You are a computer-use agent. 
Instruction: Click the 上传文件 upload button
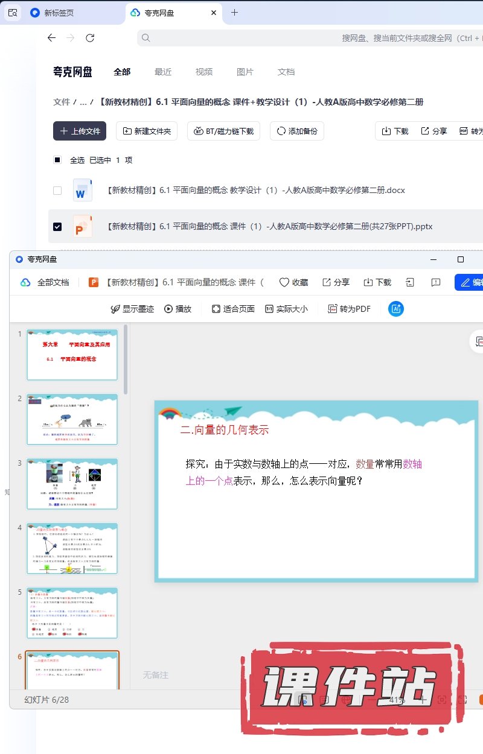[x=80, y=131]
